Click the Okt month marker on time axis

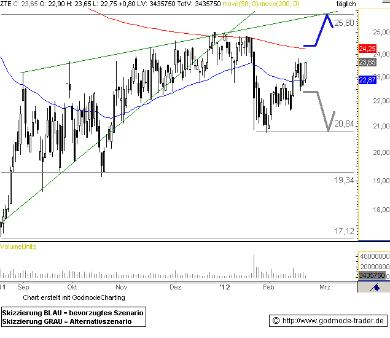72,287
